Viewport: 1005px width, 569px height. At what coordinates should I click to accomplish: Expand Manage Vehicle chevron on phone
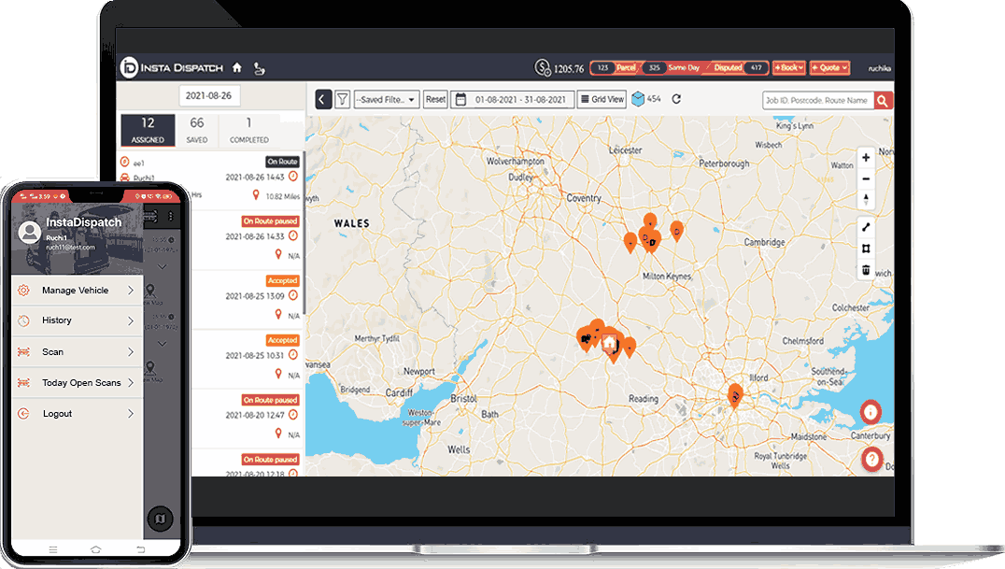[x=131, y=290]
